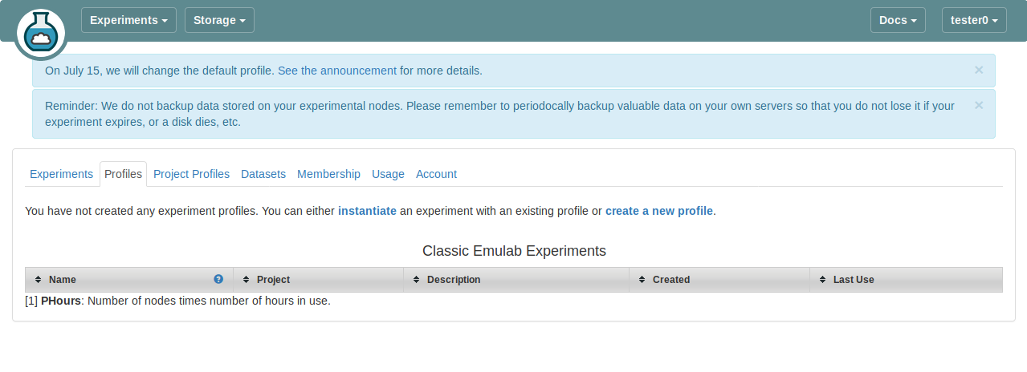1027x372 pixels.
Task: Open the Docs dropdown
Action: point(898,20)
